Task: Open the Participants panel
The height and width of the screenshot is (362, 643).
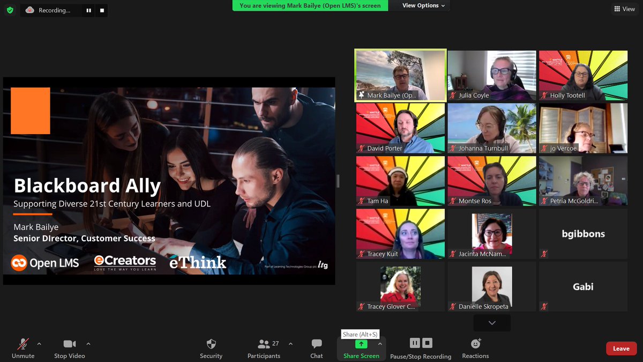Action: point(264,348)
